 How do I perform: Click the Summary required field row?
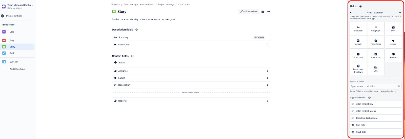191,38
